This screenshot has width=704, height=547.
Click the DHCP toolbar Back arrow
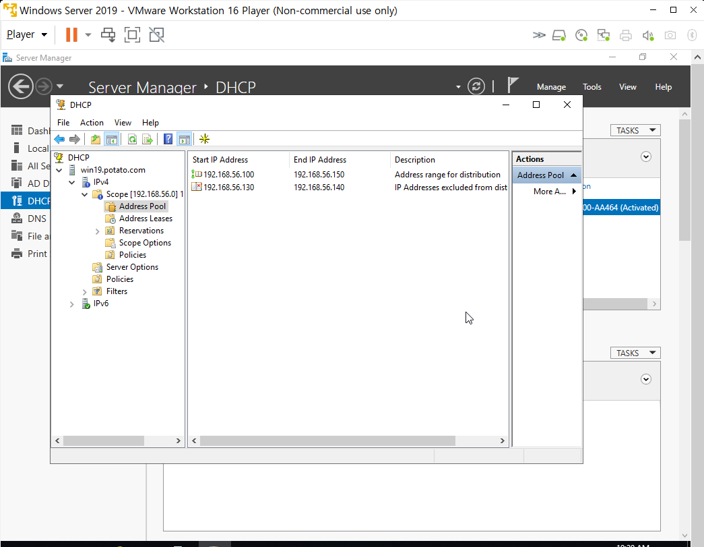tap(59, 140)
